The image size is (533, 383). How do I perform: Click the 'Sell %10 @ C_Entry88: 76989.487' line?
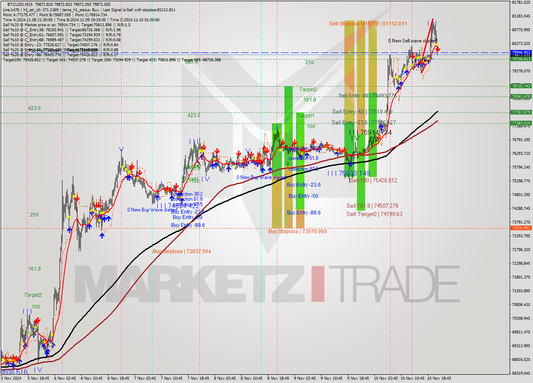pyautogui.click(x=33, y=40)
